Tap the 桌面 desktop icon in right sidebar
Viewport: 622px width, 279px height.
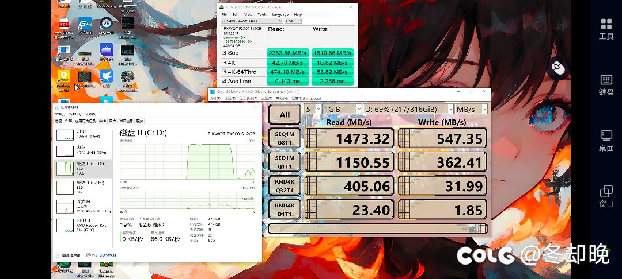coord(606,141)
